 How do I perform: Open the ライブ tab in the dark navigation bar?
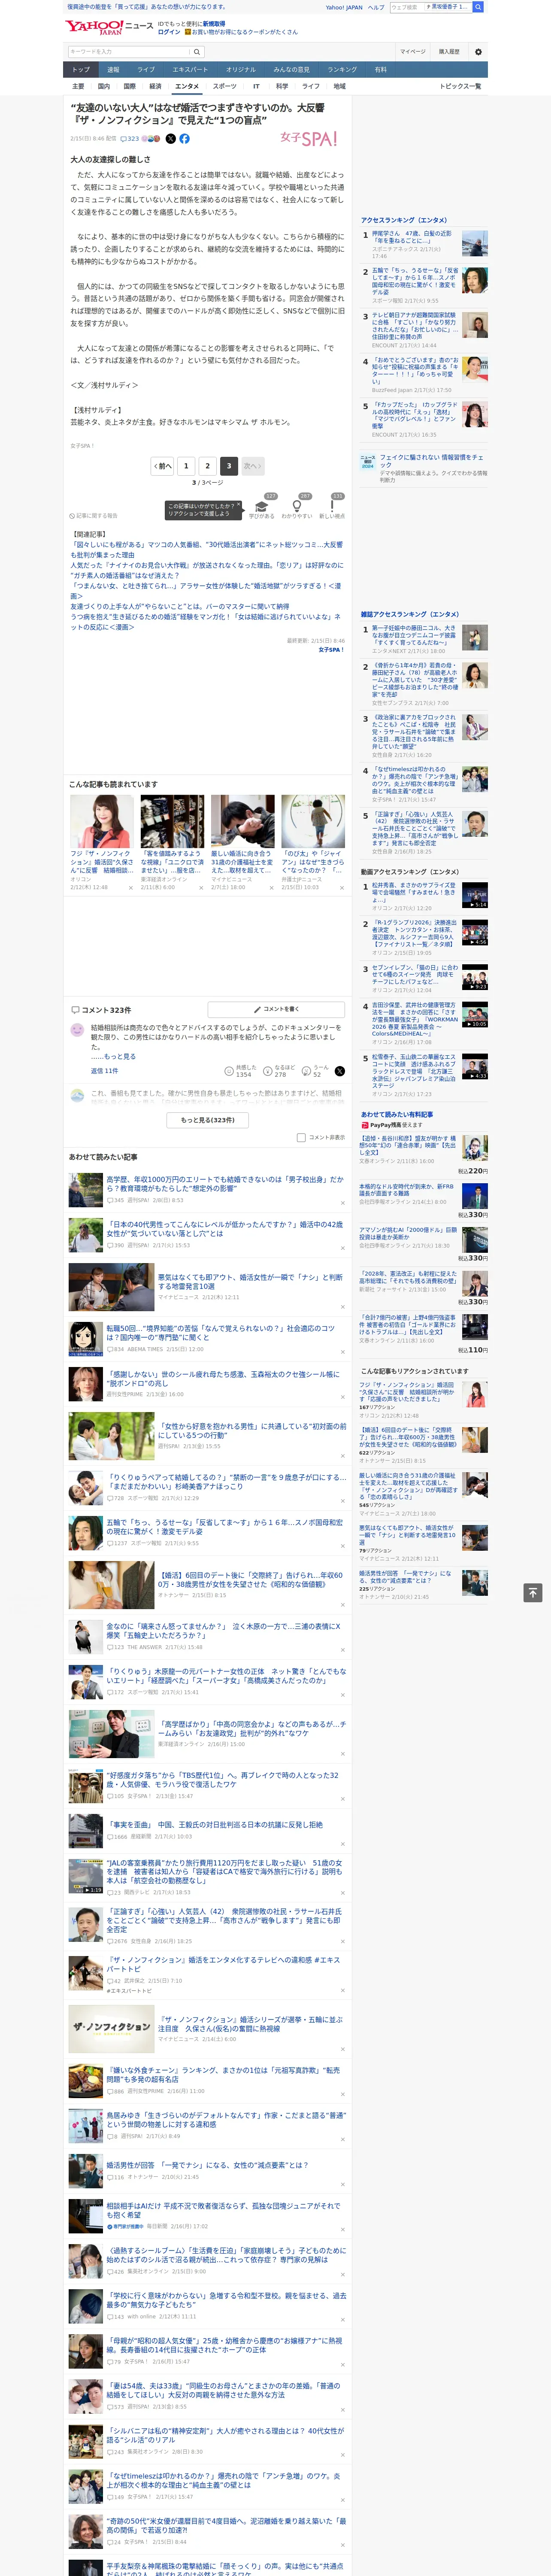[146, 70]
